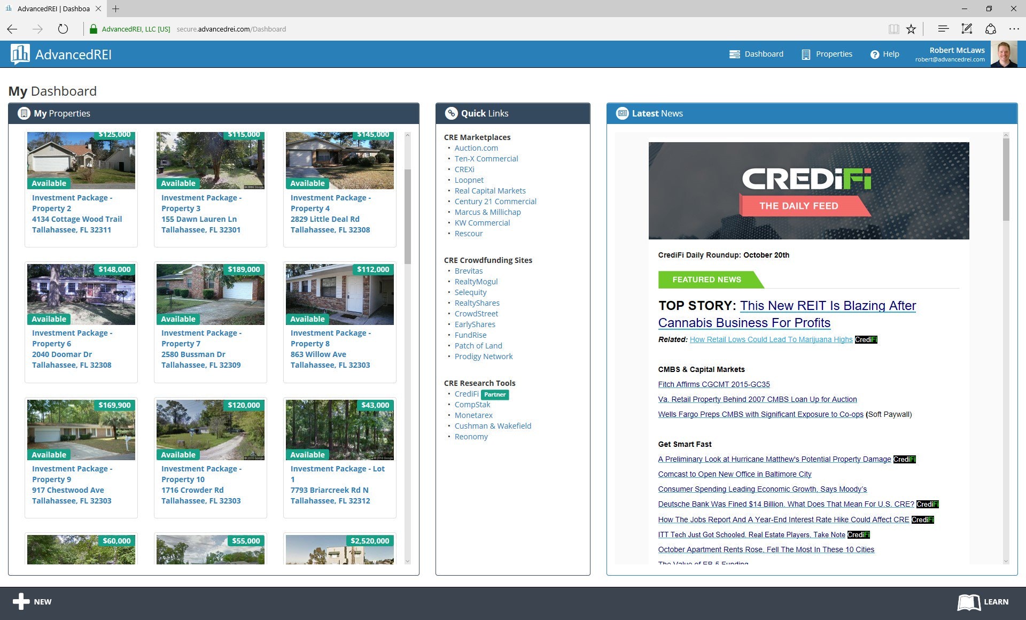Click the web note pen icon
This screenshot has height=620, width=1026.
[x=967, y=29]
